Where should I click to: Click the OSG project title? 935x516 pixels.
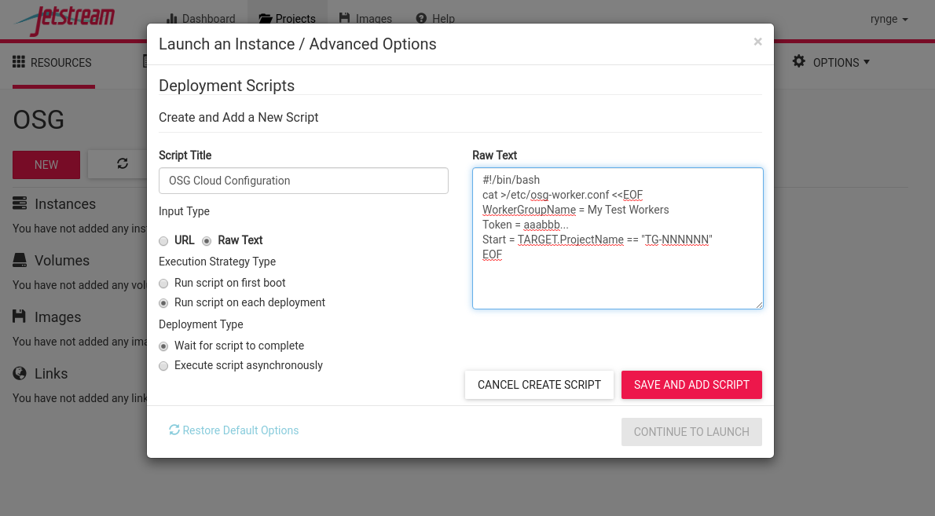[38, 119]
